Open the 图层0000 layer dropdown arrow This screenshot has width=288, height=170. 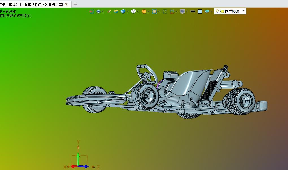coord(244,11)
